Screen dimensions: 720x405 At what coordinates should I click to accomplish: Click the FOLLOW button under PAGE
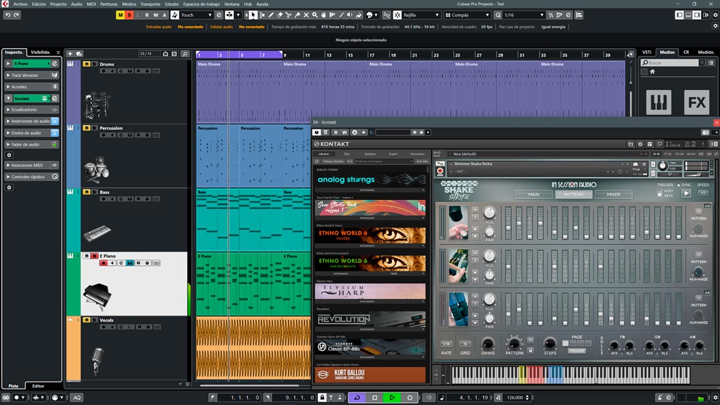point(577,350)
